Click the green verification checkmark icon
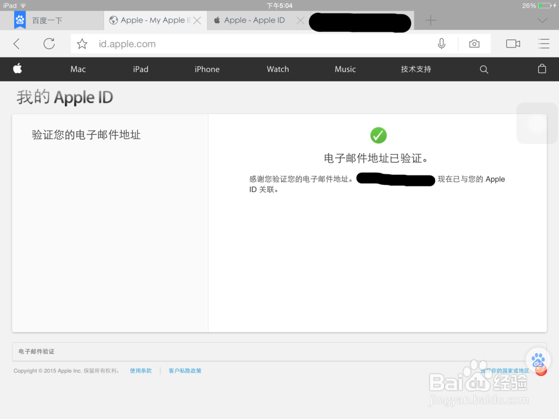The width and height of the screenshot is (559, 419). click(x=378, y=135)
